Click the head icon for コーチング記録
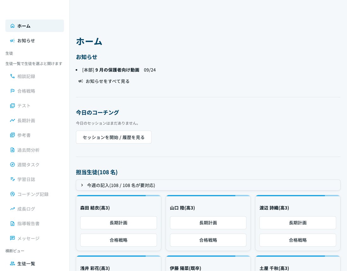Image resolution: width=347 pixels, height=271 pixels. coord(12,194)
